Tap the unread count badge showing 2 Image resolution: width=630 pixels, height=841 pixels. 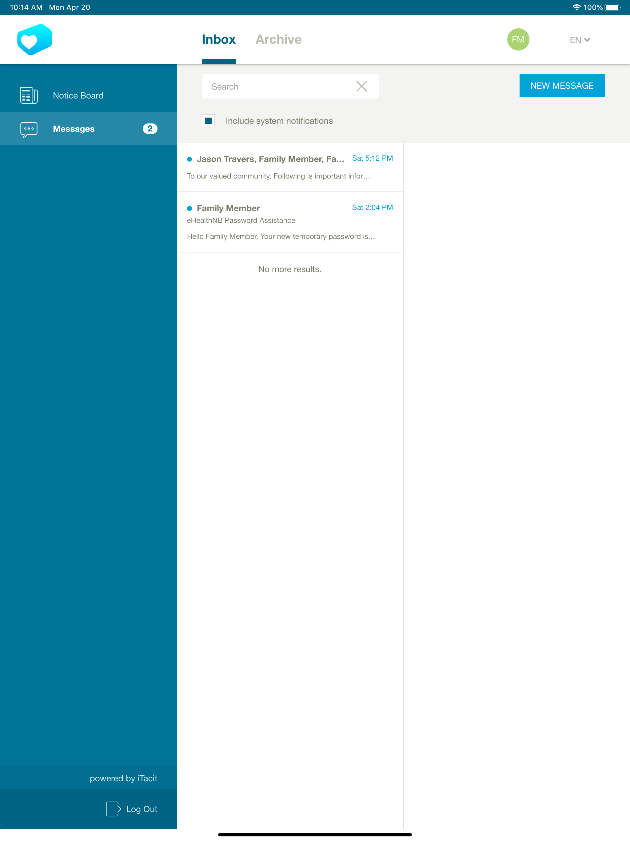click(x=150, y=129)
